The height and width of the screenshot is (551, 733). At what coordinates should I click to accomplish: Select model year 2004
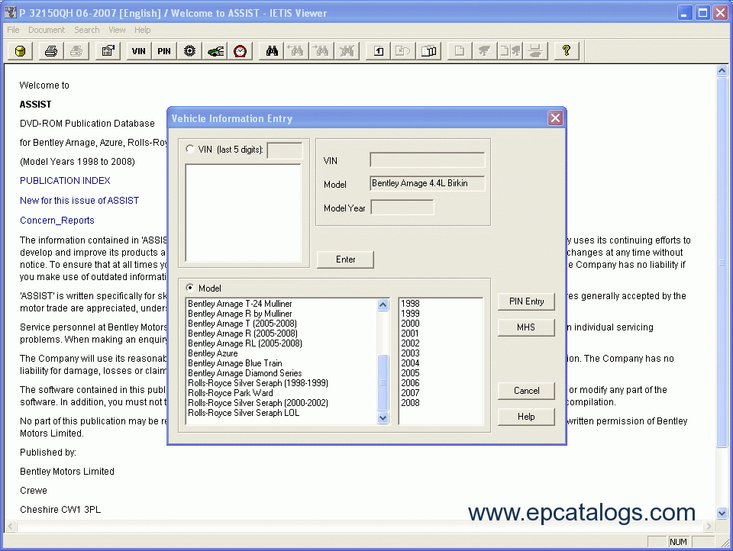tap(410, 363)
